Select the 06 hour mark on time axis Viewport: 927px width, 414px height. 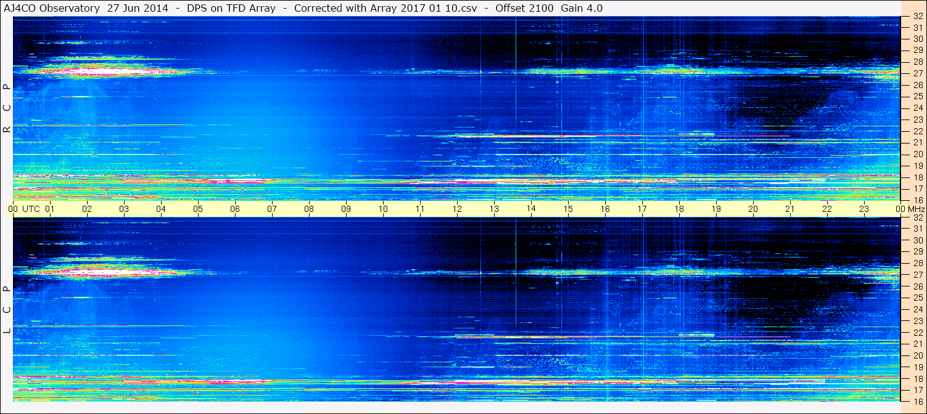[235, 209]
